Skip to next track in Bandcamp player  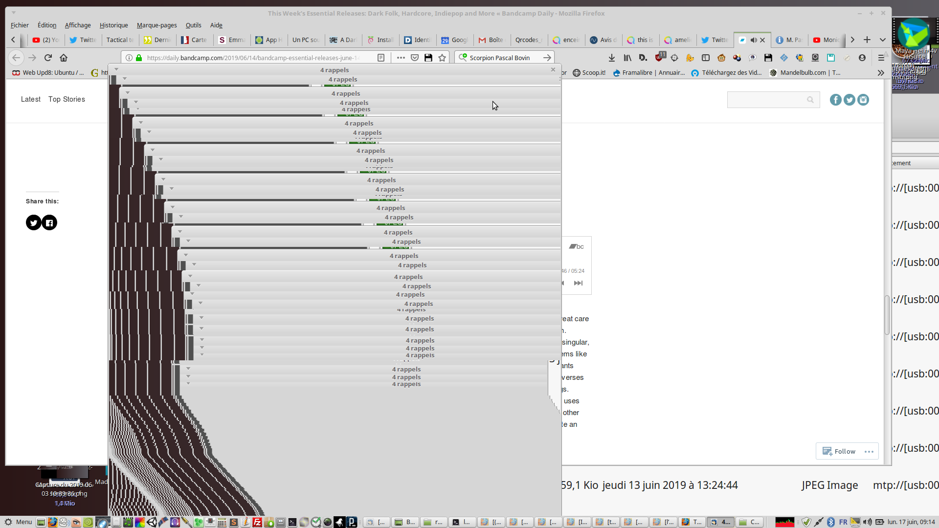[578, 283]
